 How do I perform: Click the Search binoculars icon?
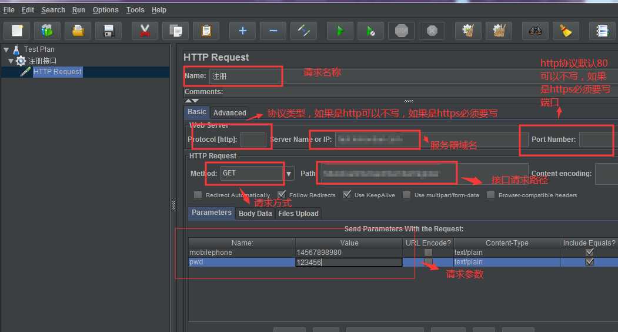click(x=535, y=31)
